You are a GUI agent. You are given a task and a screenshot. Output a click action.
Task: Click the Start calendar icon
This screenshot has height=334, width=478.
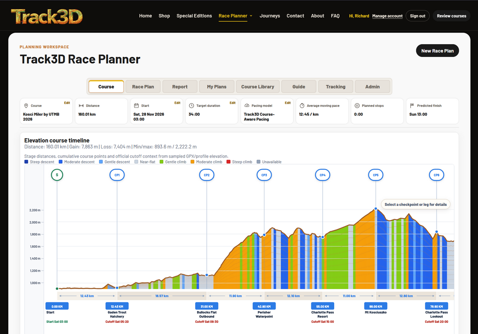tap(136, 106)
